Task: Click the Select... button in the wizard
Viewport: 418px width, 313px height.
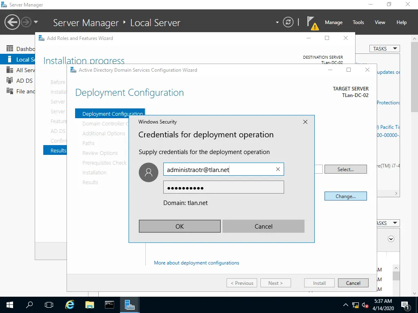Action: tap(345, 169)
